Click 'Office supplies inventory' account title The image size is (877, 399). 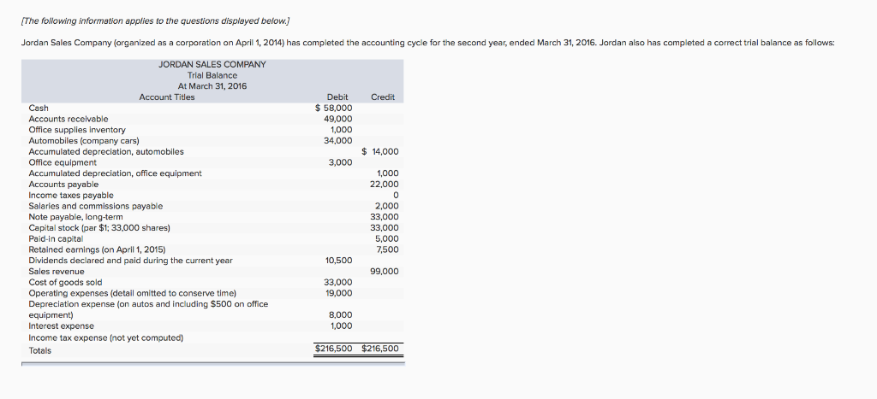77,130
